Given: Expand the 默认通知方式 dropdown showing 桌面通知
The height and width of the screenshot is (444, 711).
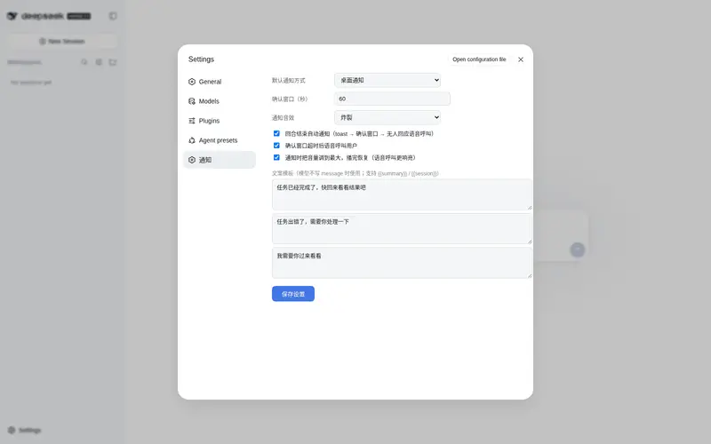Looking at the screenshot, I should 387,80.
